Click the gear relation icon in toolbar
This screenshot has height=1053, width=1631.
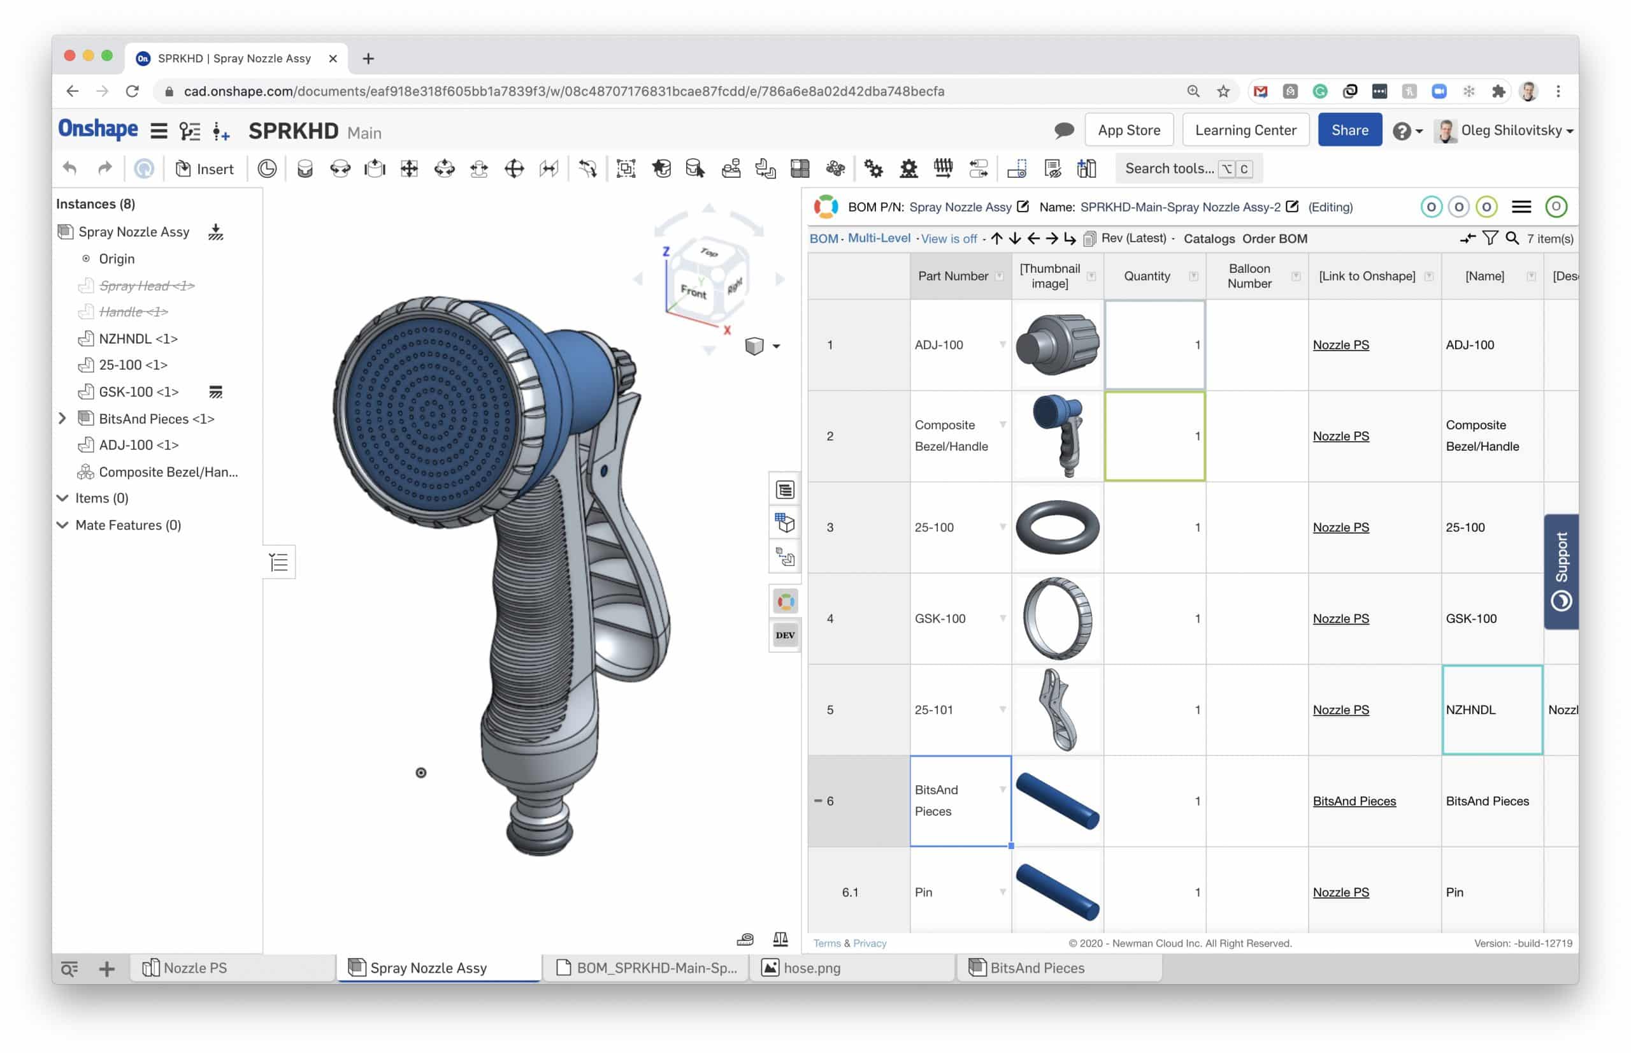pos(873,168)
